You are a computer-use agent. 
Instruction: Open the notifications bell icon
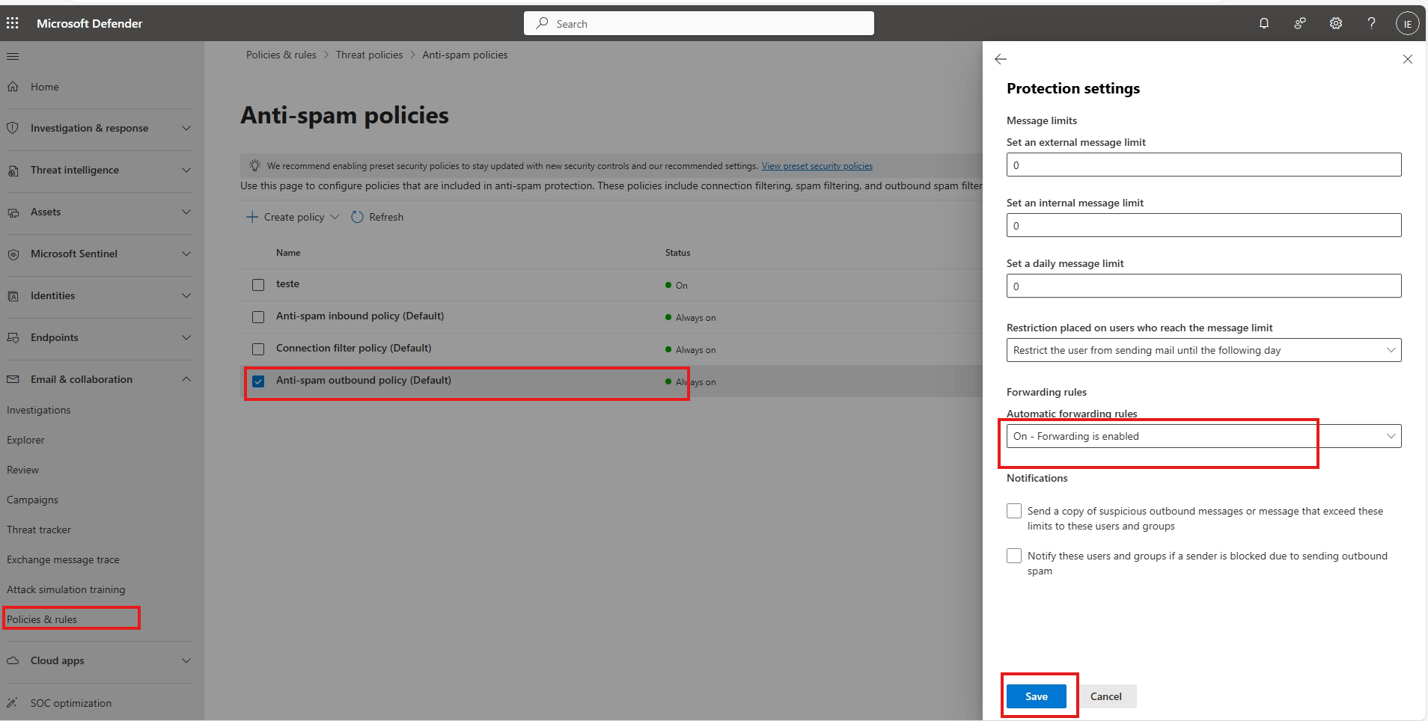click(1264, 23)
